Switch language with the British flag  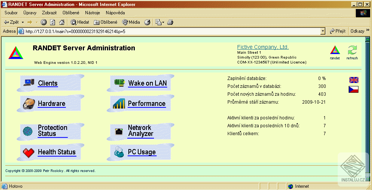[x=354, y=80]
